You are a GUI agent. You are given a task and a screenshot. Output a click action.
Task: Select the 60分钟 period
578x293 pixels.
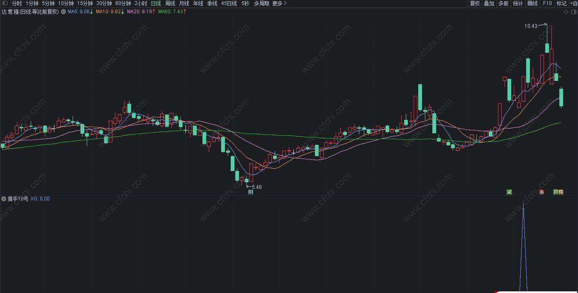click(x=123, y=3)
